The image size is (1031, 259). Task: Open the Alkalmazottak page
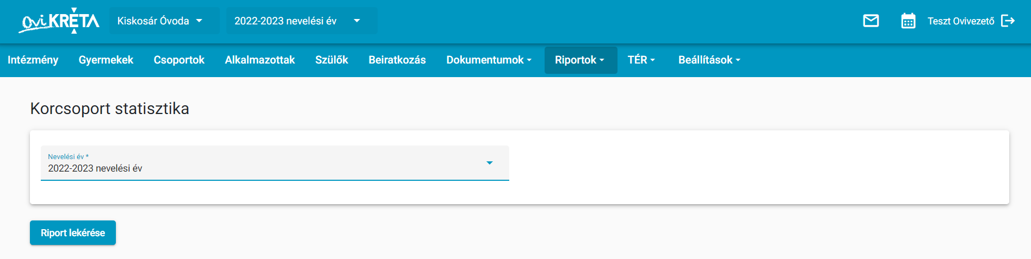pyautogui.click(x=260, y=60)
